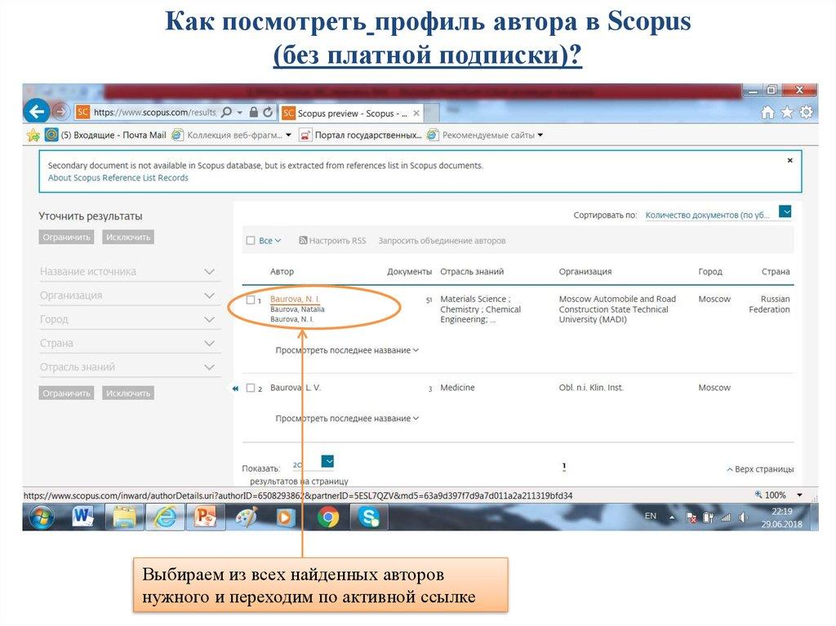
Task: Open browser settings gear icon
Action: point(806,113)
